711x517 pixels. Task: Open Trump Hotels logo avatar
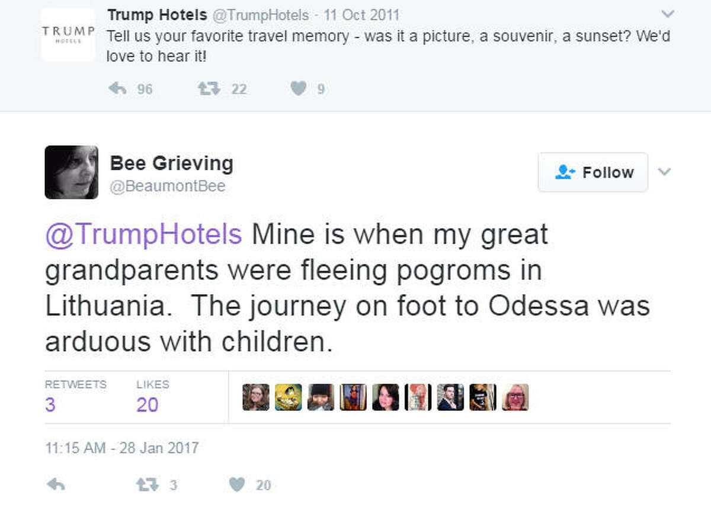pos(68,34)
